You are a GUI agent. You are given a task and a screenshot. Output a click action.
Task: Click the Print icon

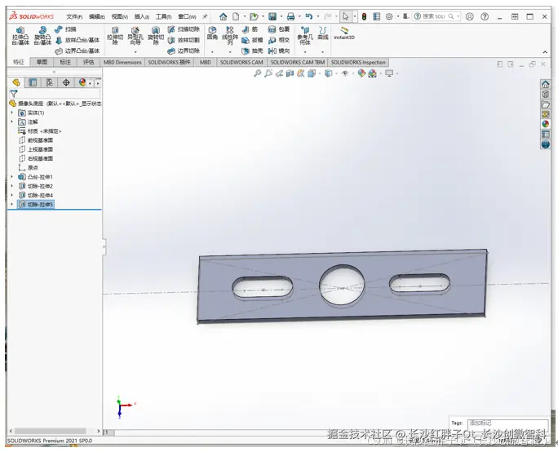point(290,16)
